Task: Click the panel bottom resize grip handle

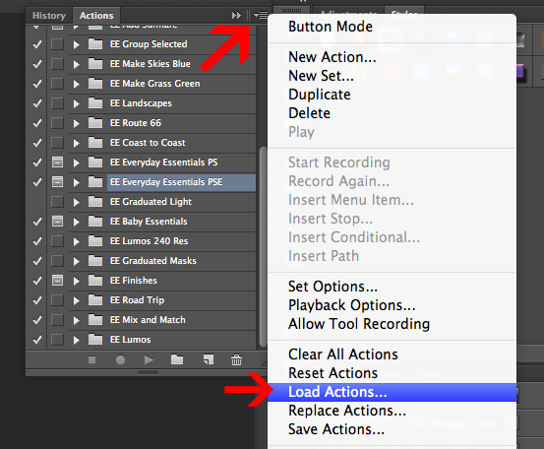Action: (149, 372)
